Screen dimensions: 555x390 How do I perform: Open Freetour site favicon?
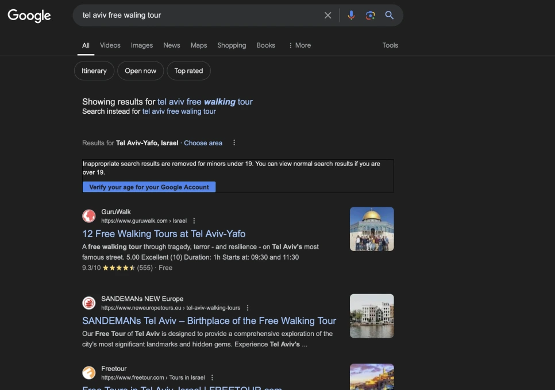(x=89, y=373)
